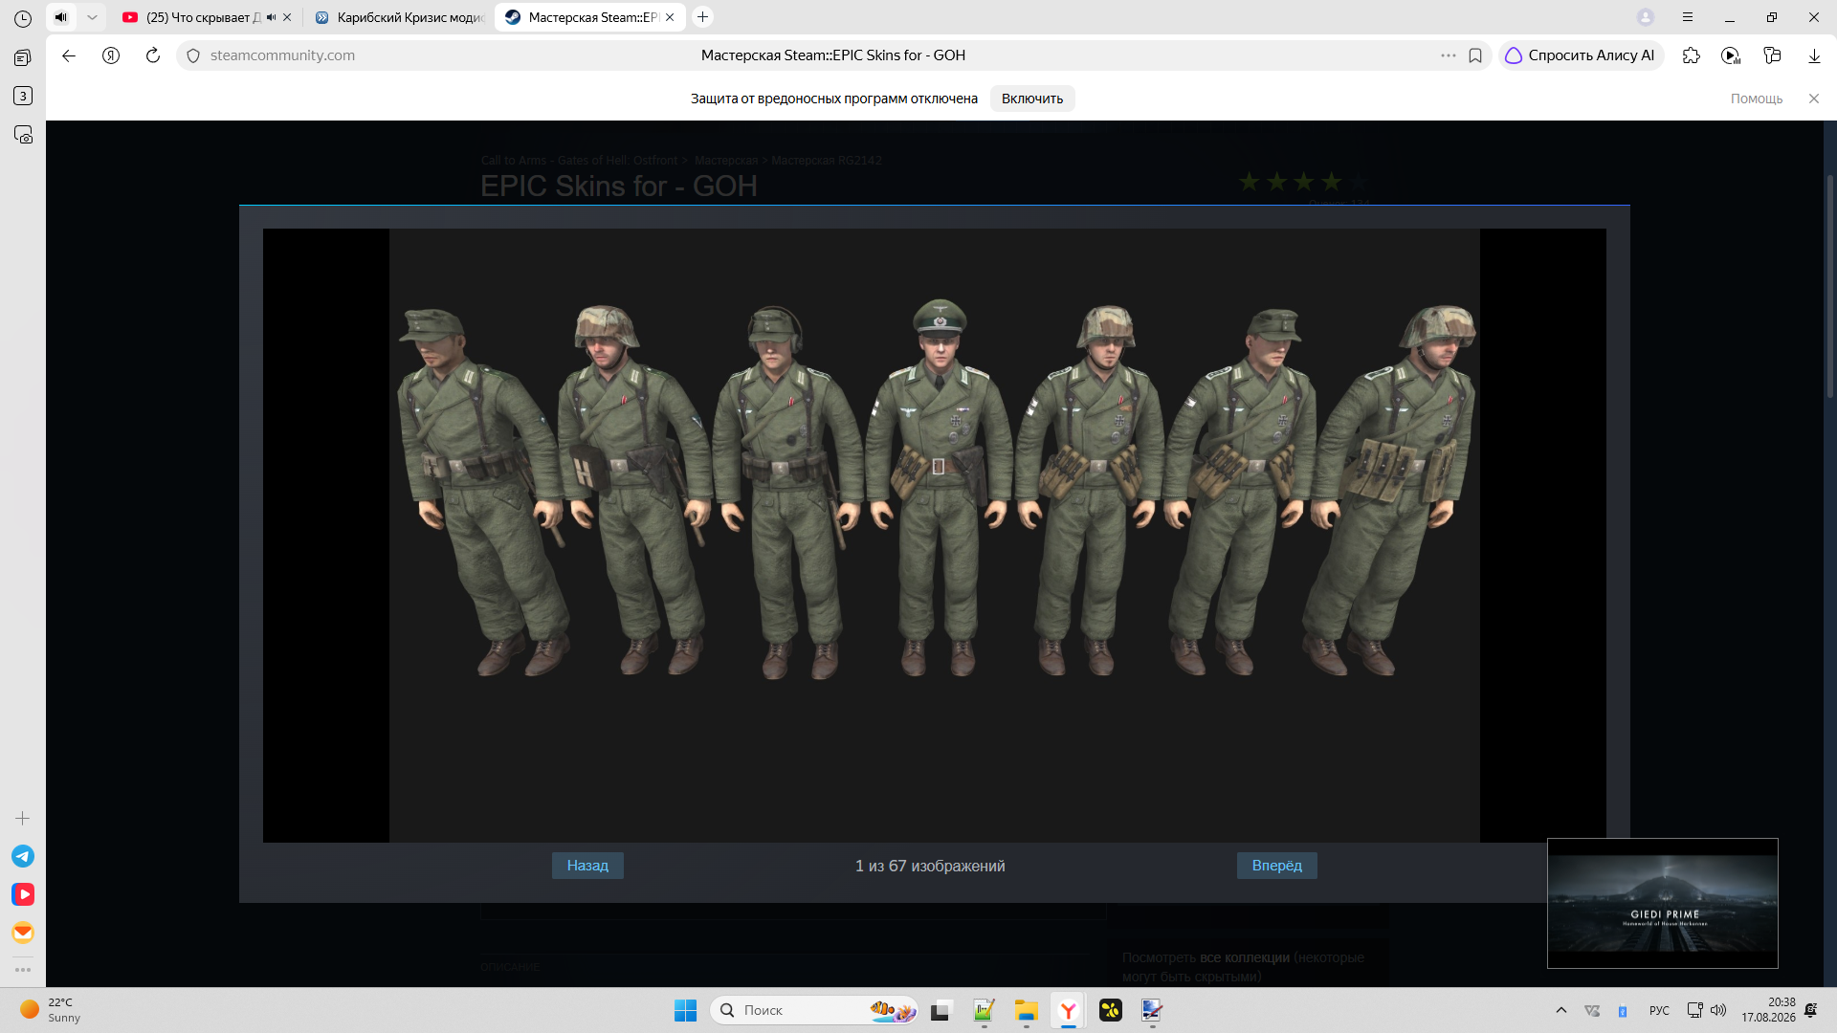Mute sound from the playing tab
The image size is (1837, 1033).
[61, 17]
